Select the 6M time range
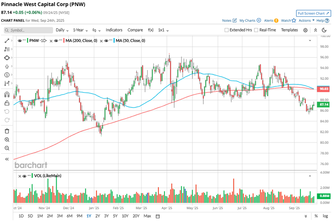Image resolution: width=335 pixels, height=223 pixels. [69, 216]
